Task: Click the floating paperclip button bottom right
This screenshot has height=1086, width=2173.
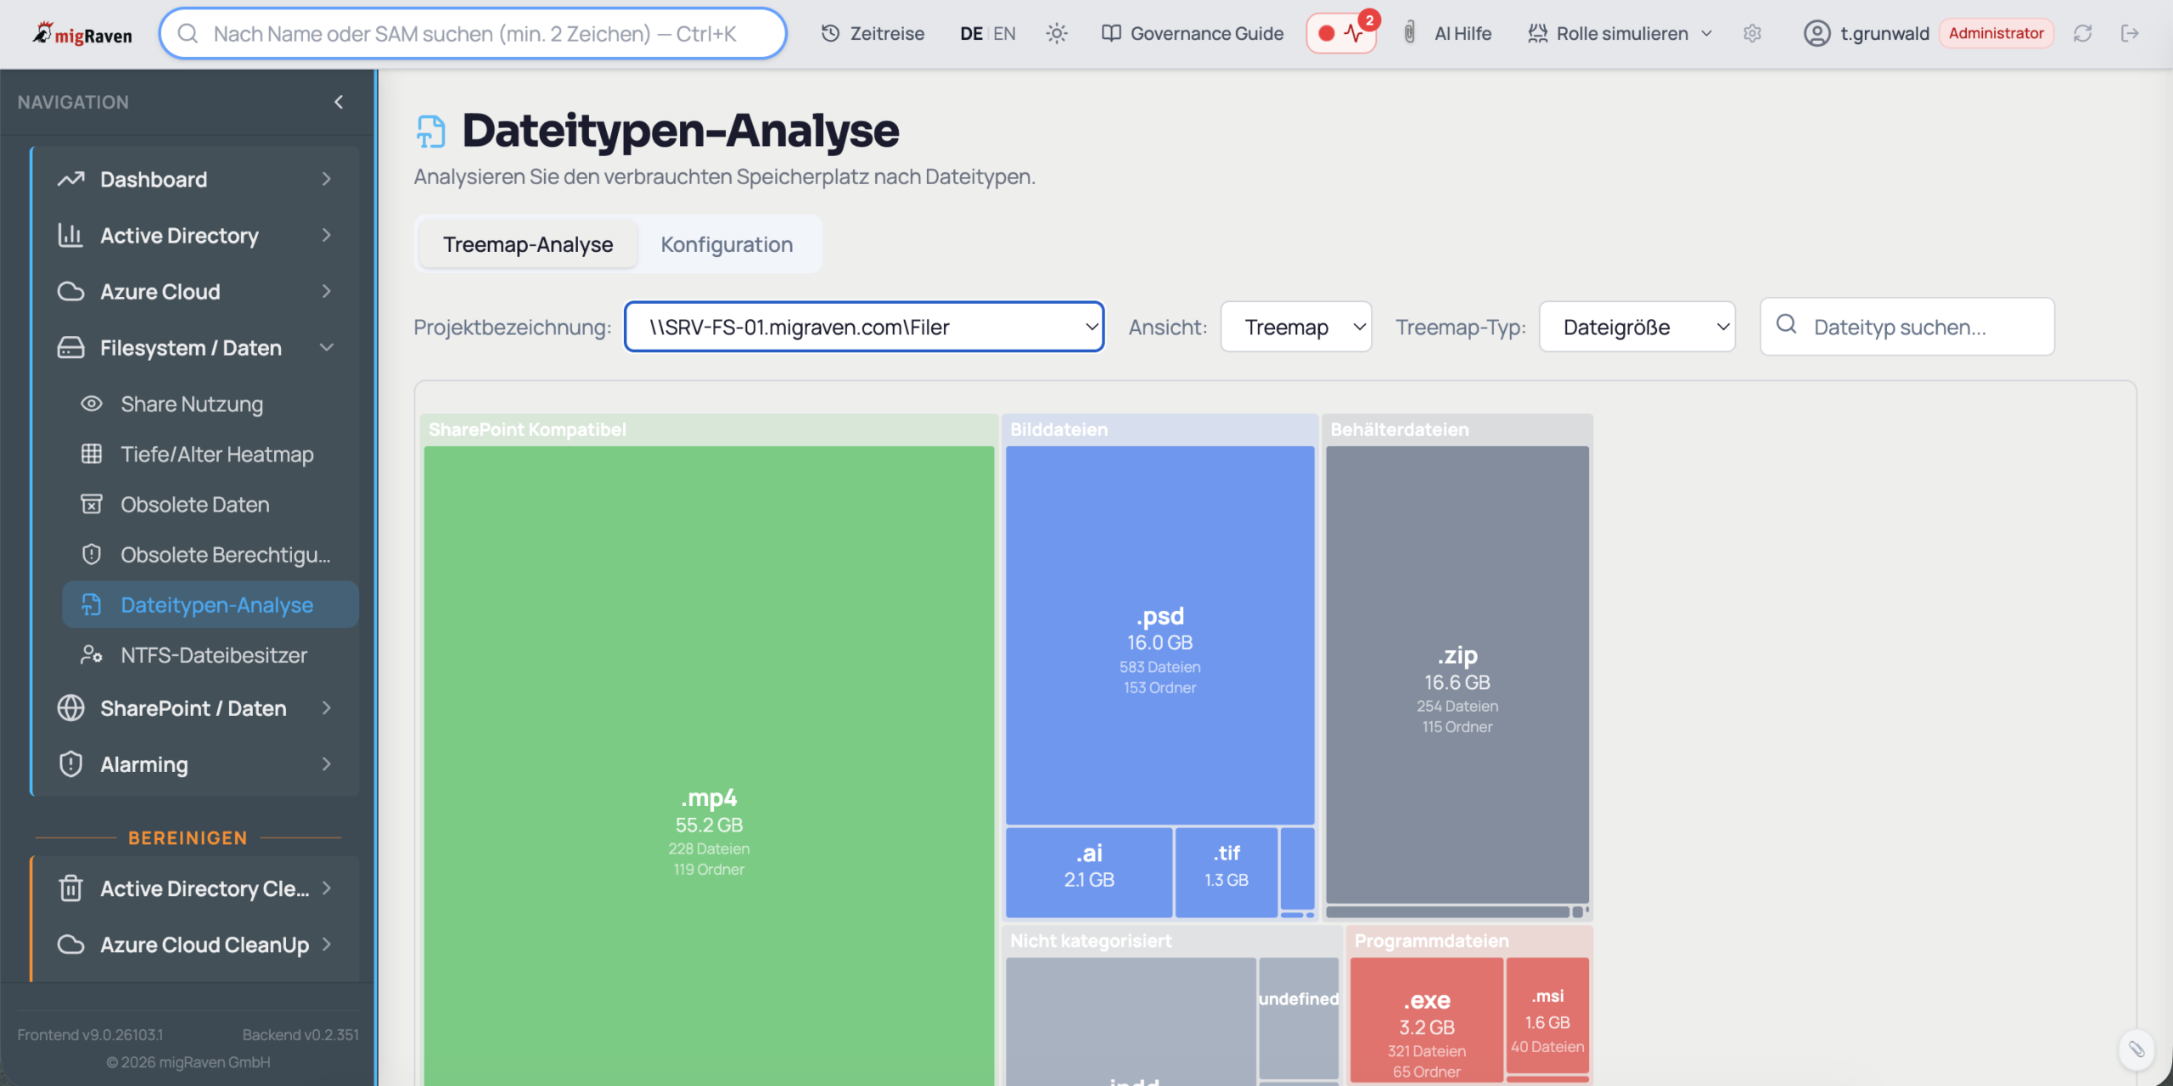Action: 2136,1050
